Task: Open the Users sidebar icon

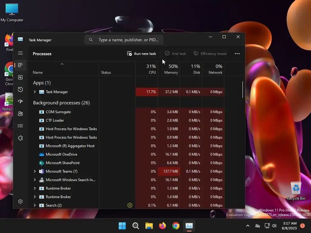Action: pos(20,114)
